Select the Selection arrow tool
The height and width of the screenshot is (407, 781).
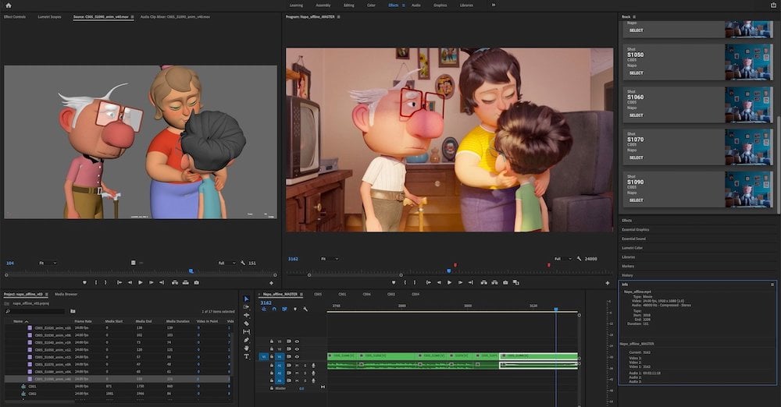[x=246, y=299]
